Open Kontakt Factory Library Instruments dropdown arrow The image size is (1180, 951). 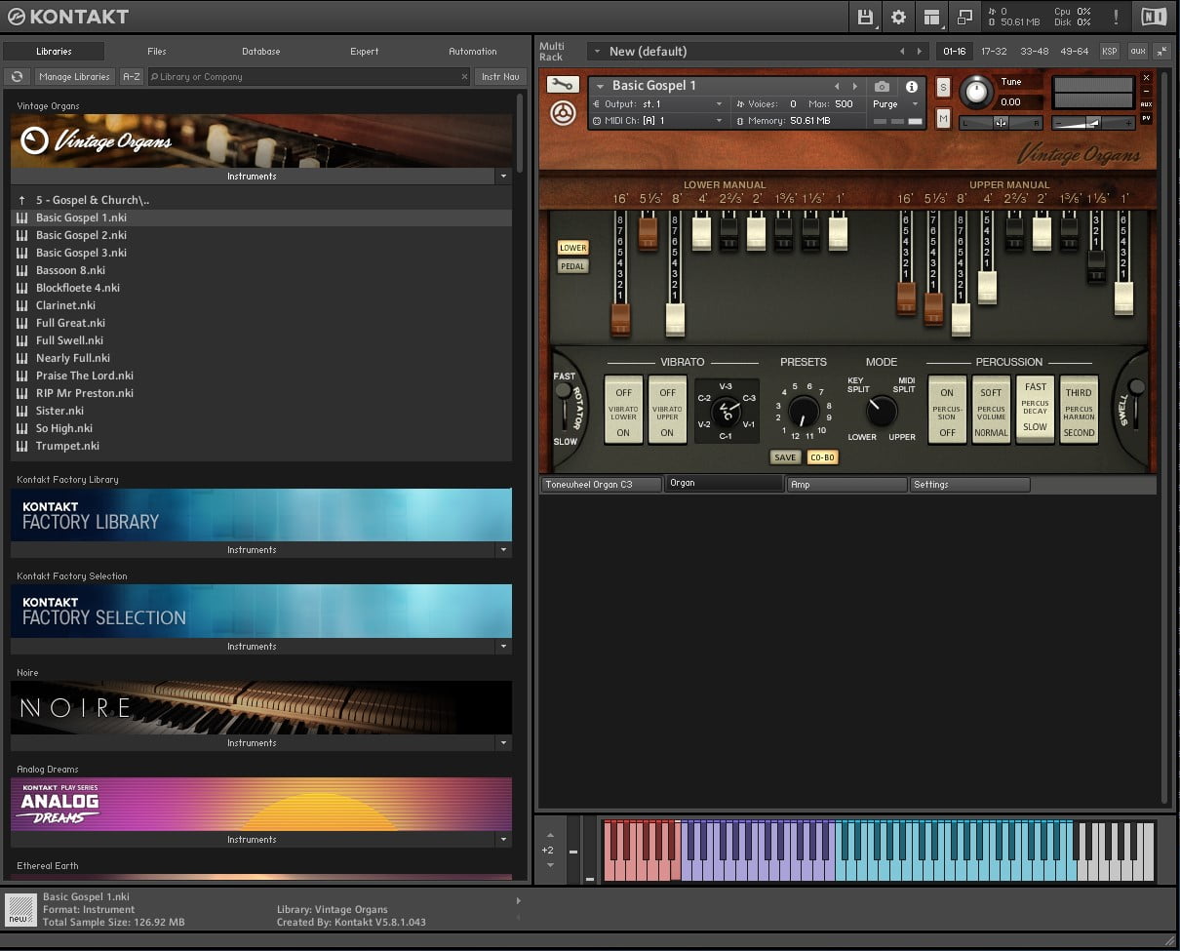click(x=503, y=550)
